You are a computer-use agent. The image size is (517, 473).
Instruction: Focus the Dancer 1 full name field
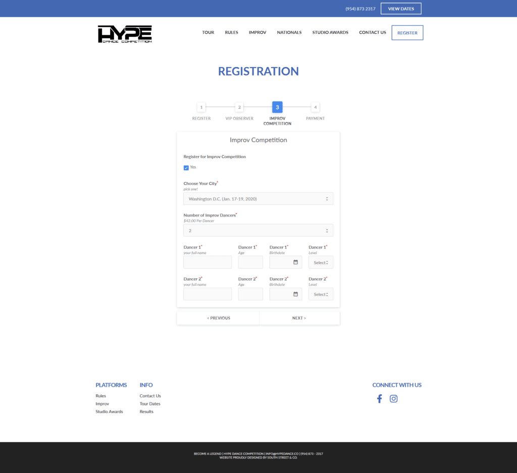pyautogui.click(x=208, y=262)
